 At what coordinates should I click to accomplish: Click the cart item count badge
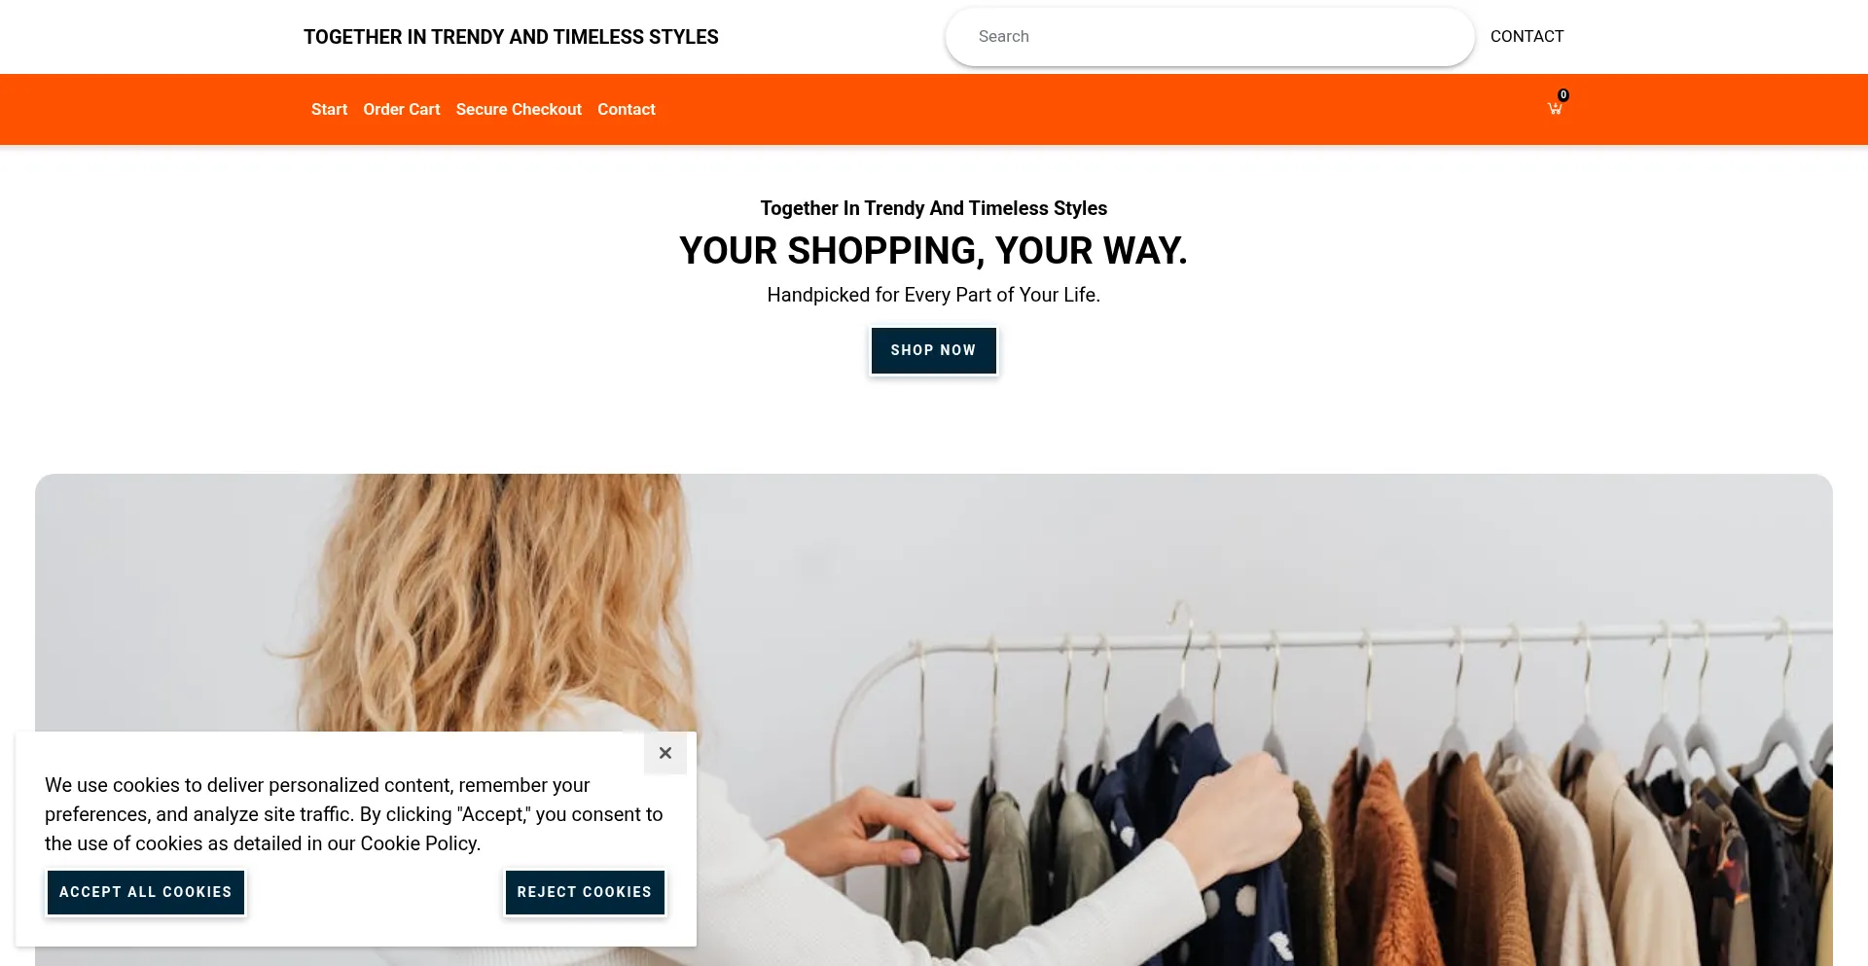tap(1563, 95)
